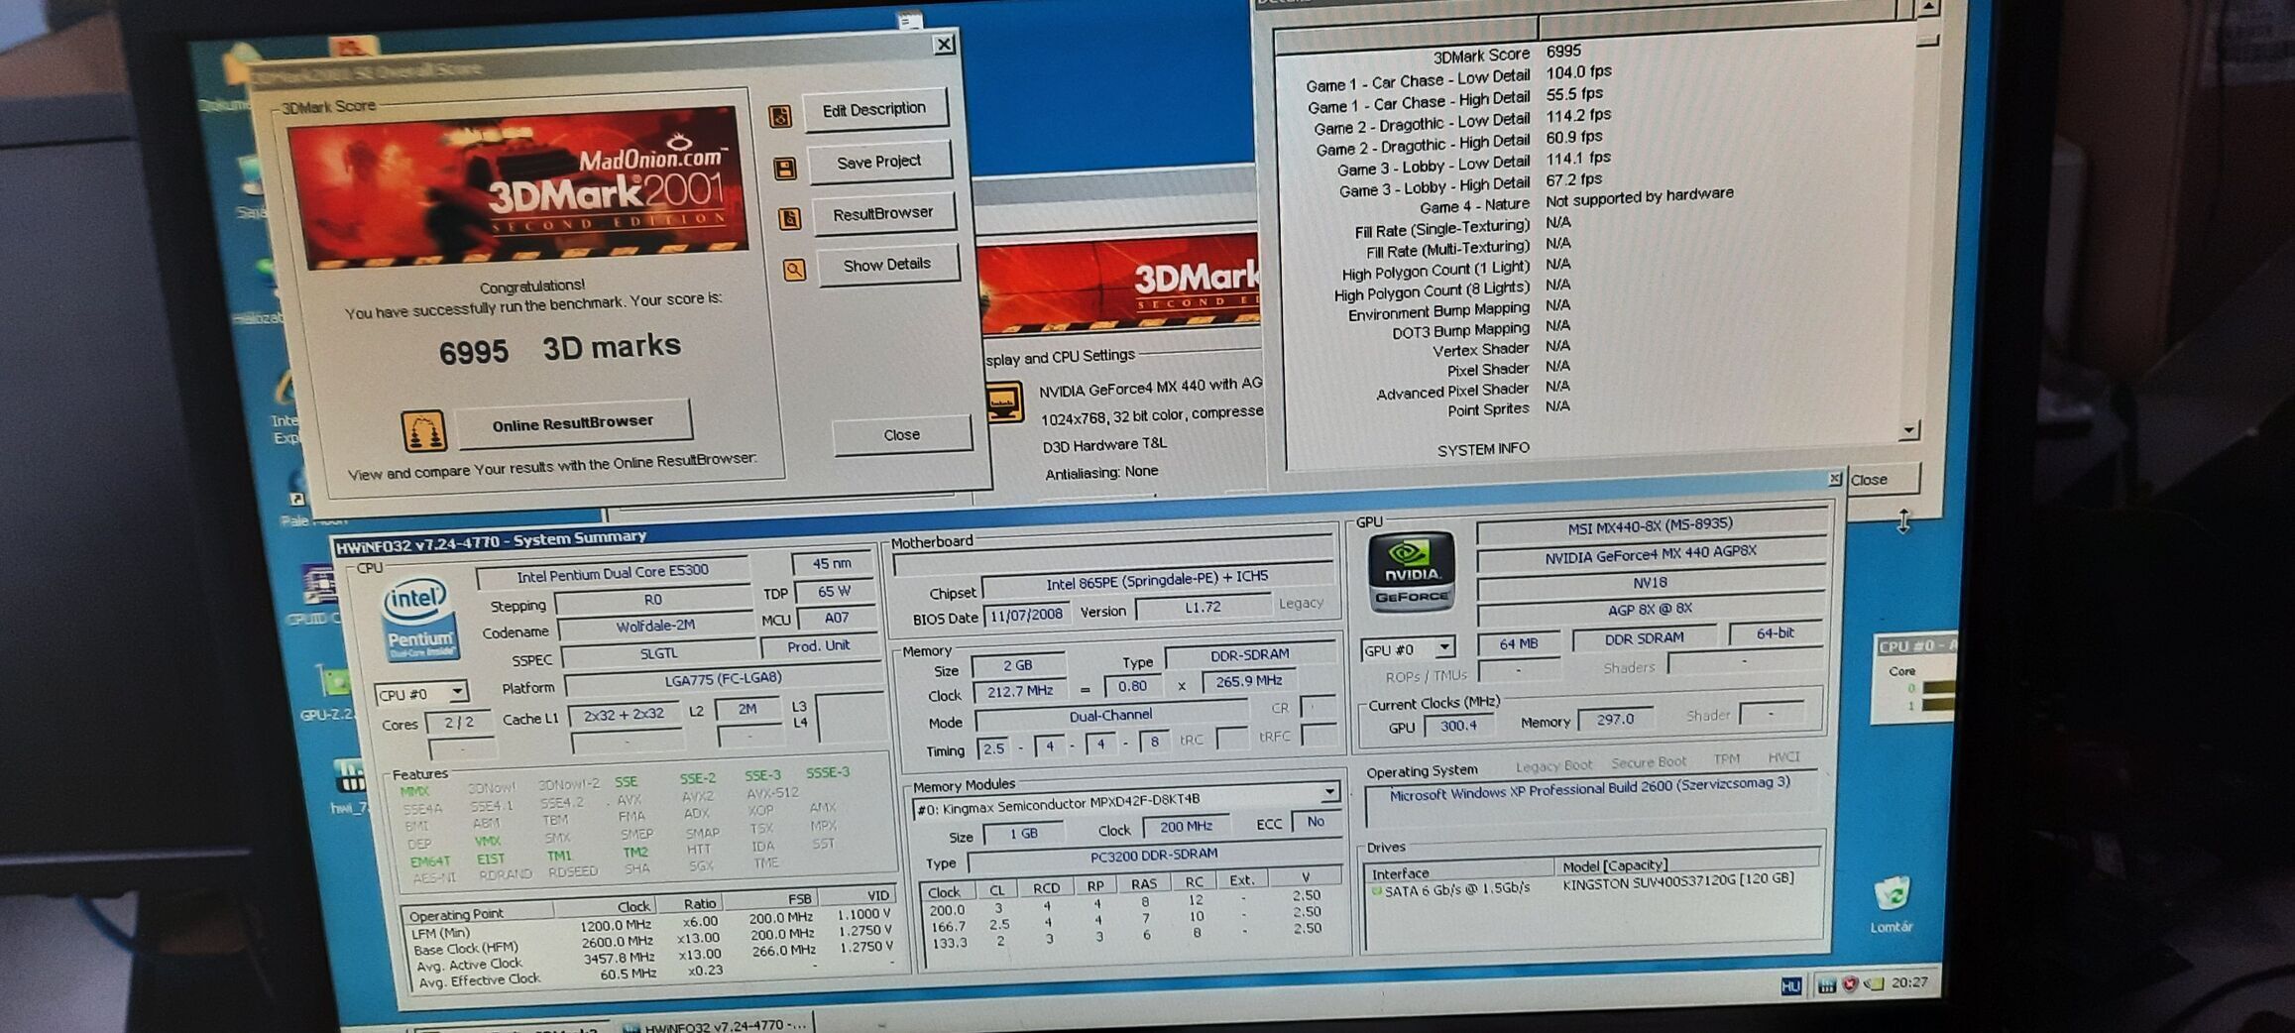
Task: Click the KINGSTON SUV400S37120G drive entry
Action: click(1677, 880)
